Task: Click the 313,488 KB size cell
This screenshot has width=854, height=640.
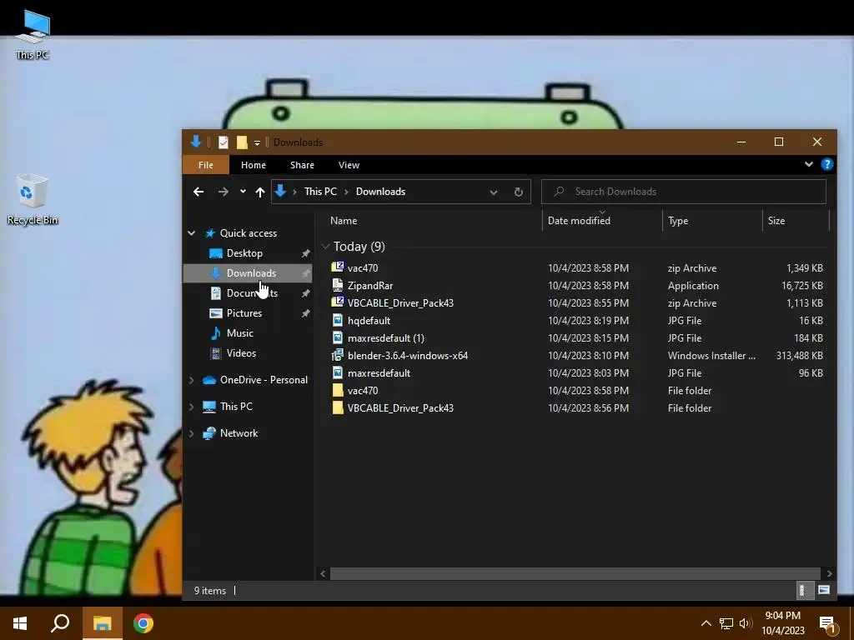Action: [x=799, y=355]
